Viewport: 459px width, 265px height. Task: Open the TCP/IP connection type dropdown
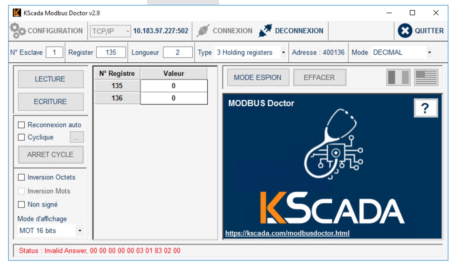111,31
